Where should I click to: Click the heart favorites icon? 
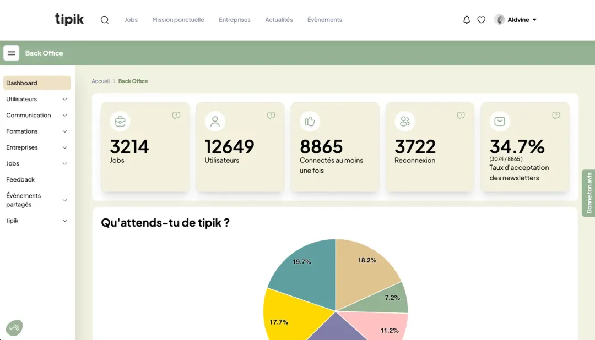point(481,20)
